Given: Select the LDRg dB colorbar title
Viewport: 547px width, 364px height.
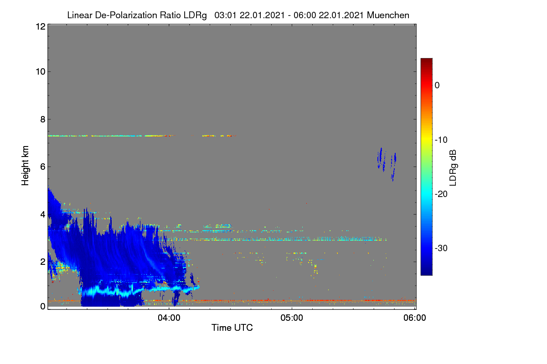Looking at the screenshot, I should (453, 168).
